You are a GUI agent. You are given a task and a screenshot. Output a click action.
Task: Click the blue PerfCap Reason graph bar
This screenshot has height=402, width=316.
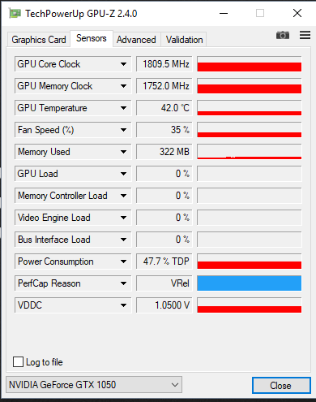pos(250,283)
